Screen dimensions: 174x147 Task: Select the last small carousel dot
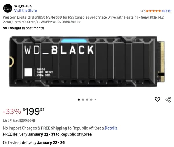point(95,100)
